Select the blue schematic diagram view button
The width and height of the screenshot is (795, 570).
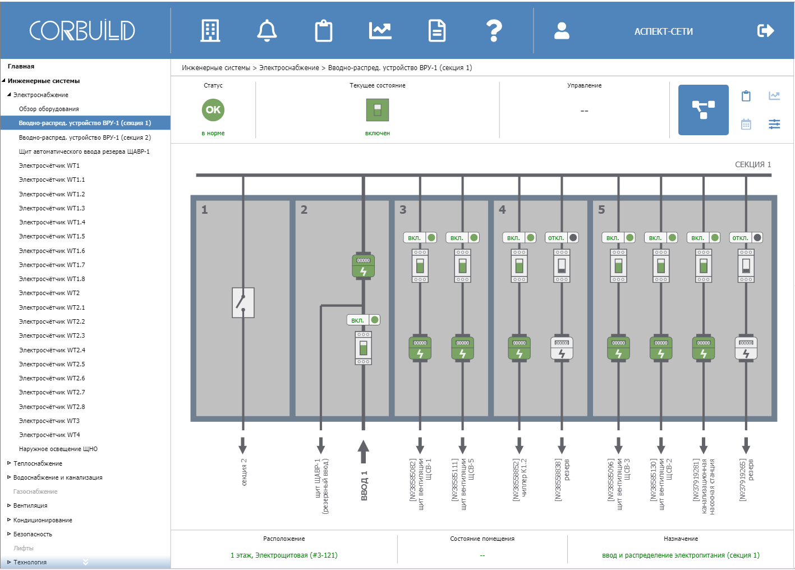point(704,110)
